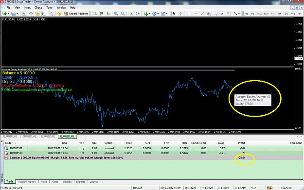Screen dimensions: 304x190
Task: Switch timeframe to M5
Action: coord(253,14)
